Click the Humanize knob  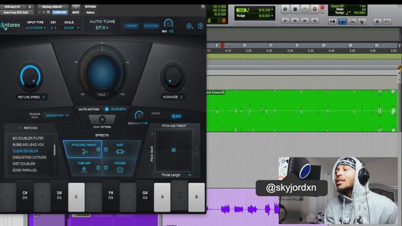point(173,77)
